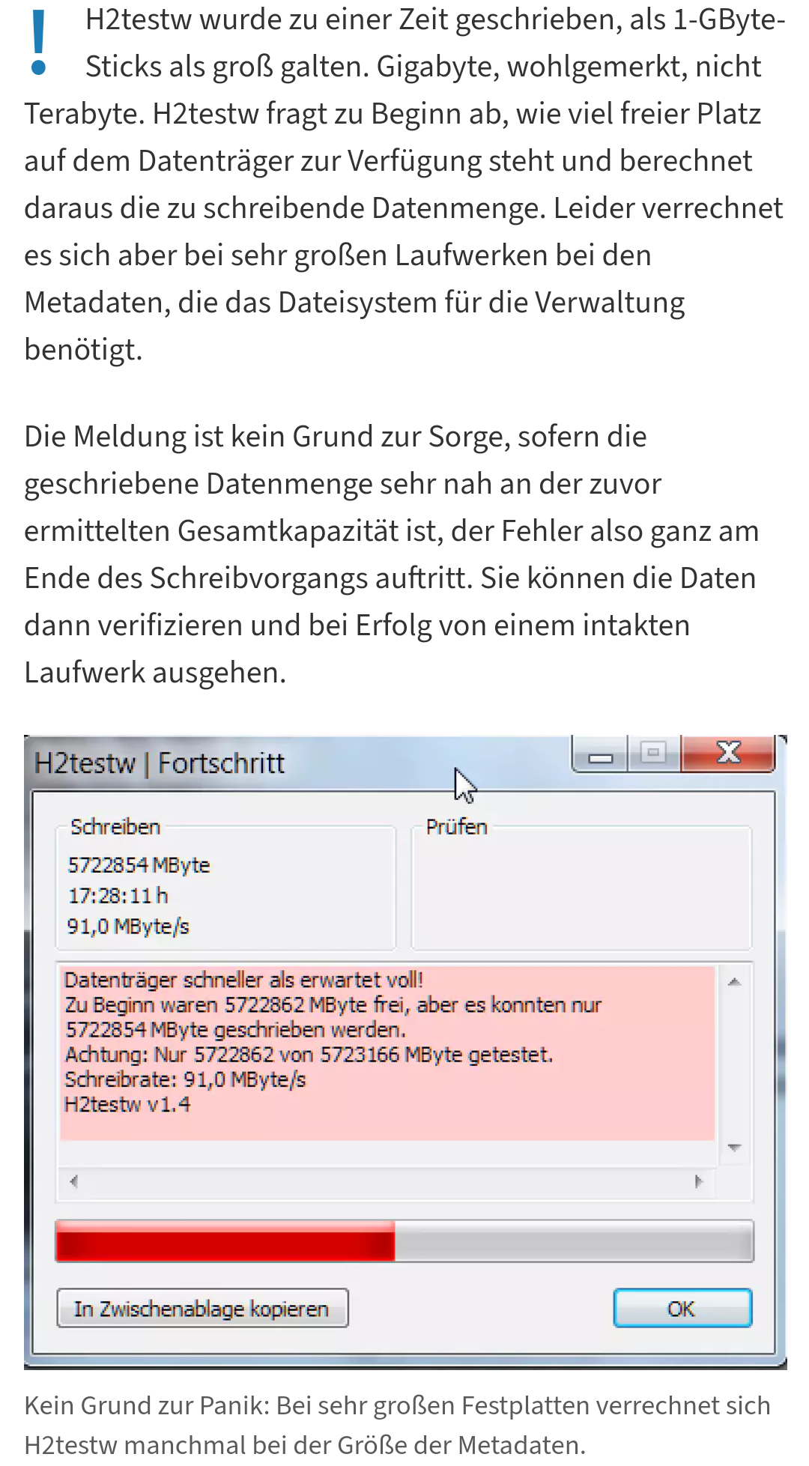This screenshot has height=1466, width=809.
Task: Click the horizontal scroll left arrow
Action: point(73,1181)
